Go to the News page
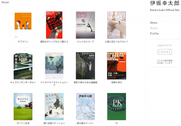 pyautogui.click(x=154, y=22)
